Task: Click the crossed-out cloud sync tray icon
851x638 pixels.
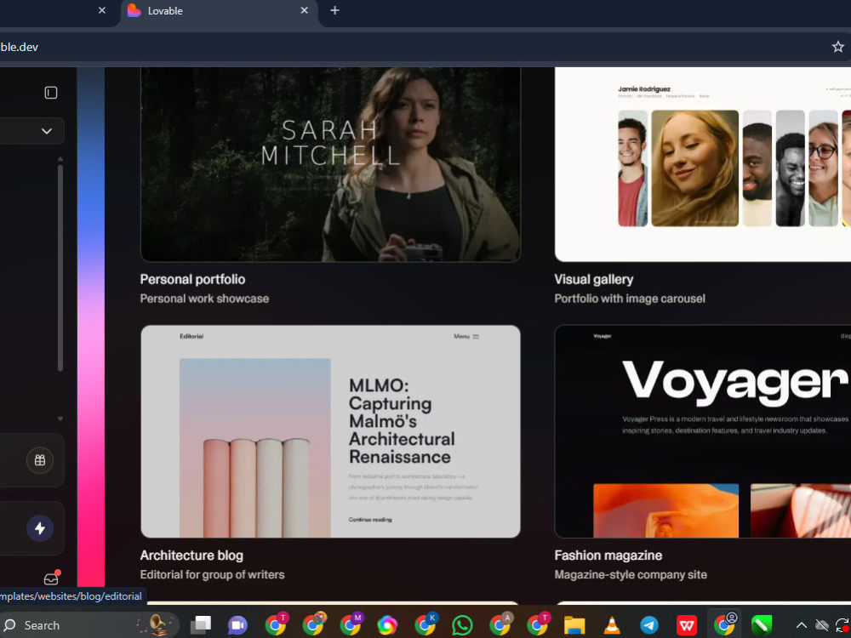Action: (x=822, y=625)
